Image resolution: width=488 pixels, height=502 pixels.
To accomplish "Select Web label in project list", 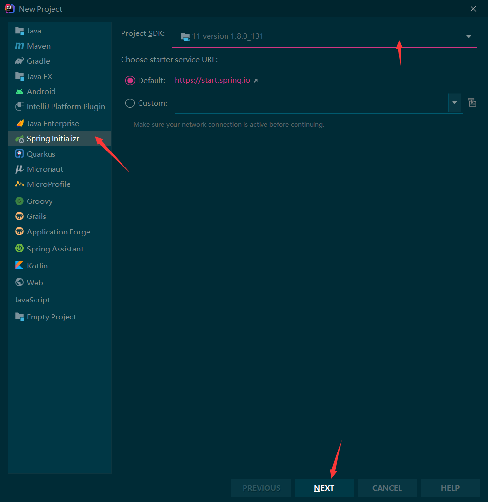I will pyautogui.click(x=35, y=283).
